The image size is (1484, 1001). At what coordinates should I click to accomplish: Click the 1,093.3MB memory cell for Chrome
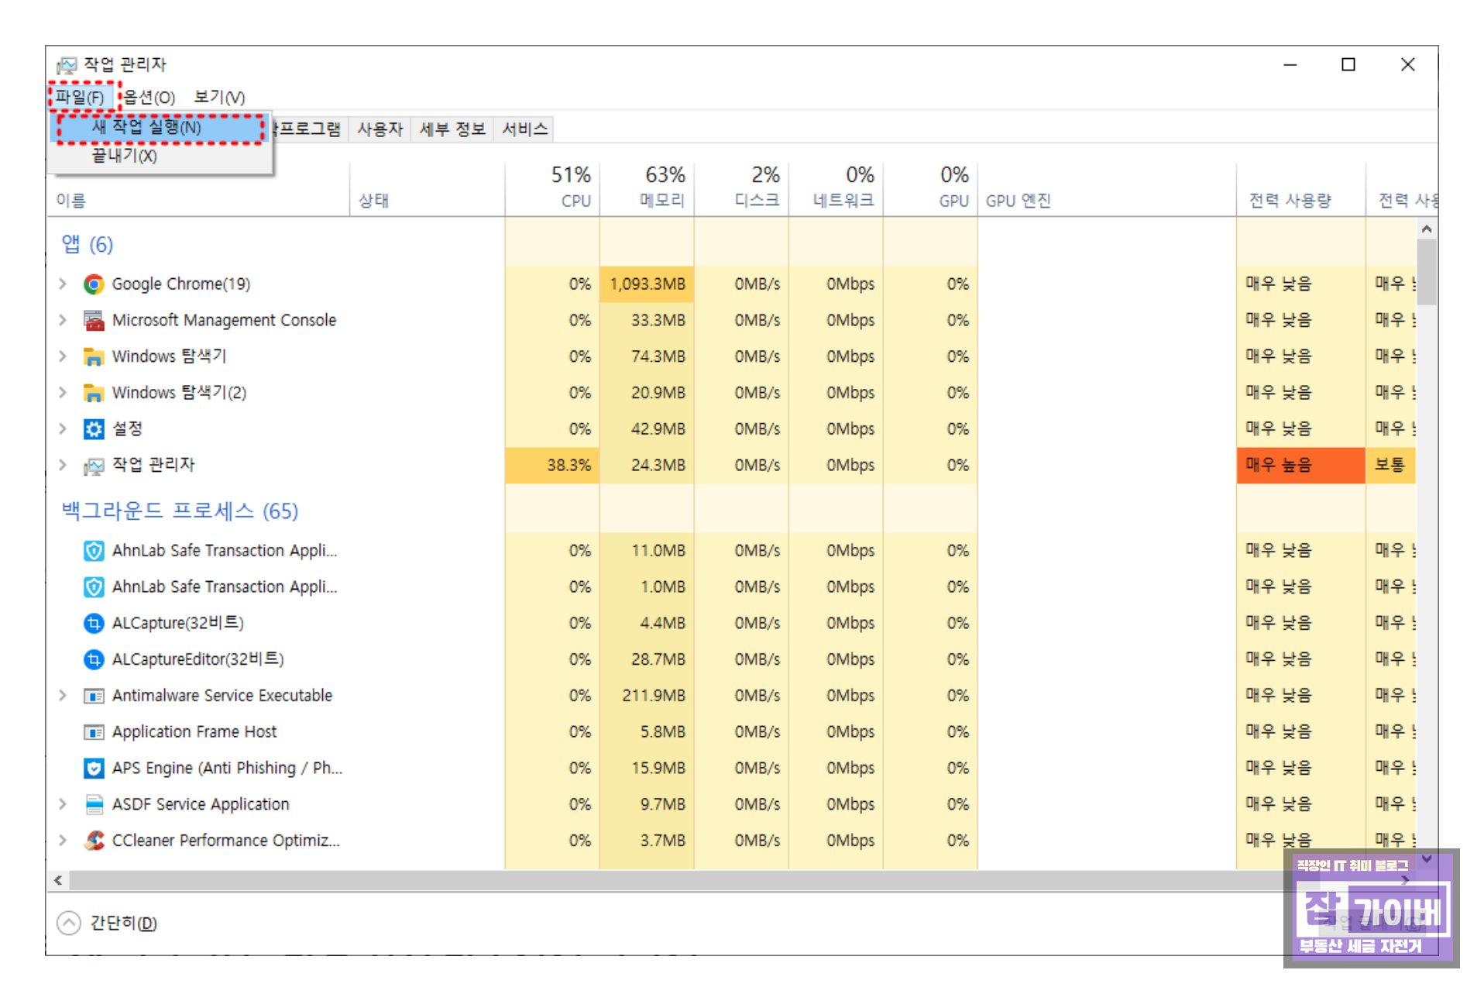pyautogui.click(x=648, y=284)
